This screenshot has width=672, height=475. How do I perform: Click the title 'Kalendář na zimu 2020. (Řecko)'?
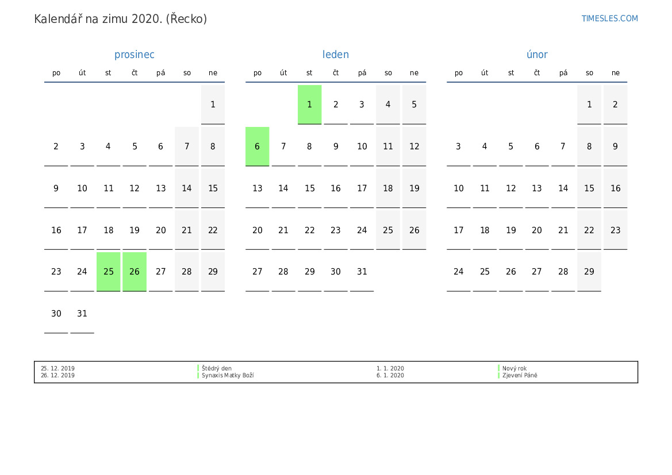pos(120,19)
